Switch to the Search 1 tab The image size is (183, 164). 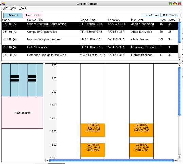coord(13,15)
